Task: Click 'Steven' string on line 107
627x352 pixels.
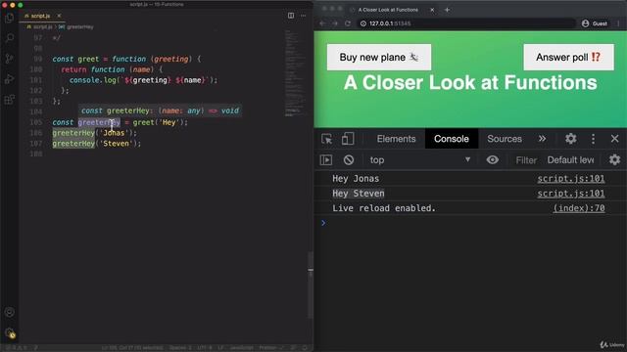Action: [x=116, y=144]
